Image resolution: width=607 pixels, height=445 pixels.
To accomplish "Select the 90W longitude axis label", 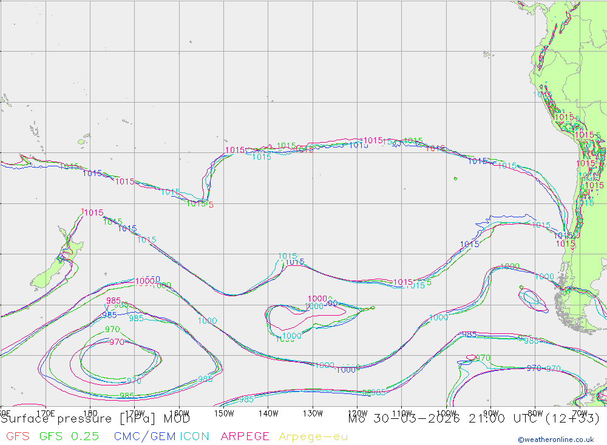I will tap(491, 413).
